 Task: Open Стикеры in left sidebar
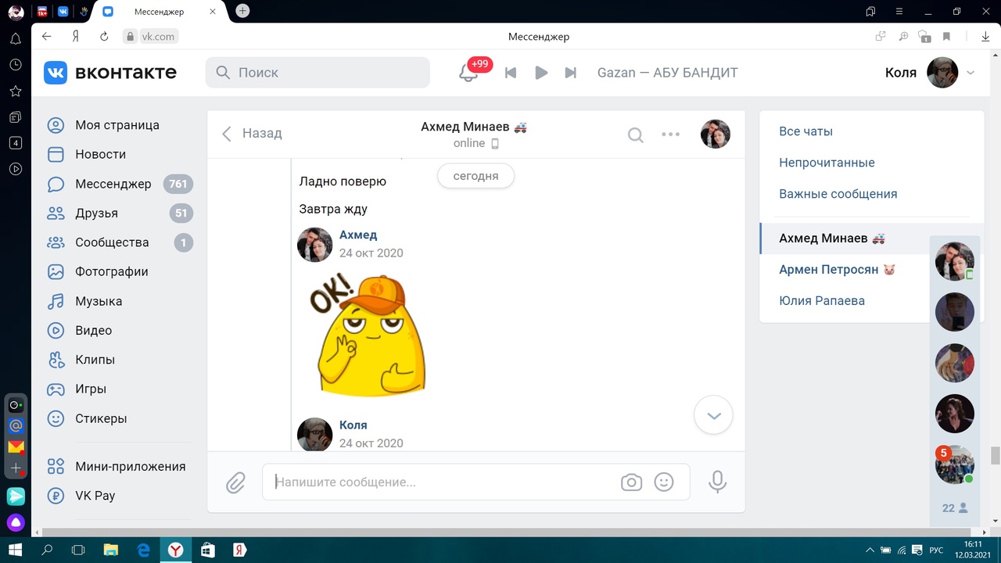point(101,418)
